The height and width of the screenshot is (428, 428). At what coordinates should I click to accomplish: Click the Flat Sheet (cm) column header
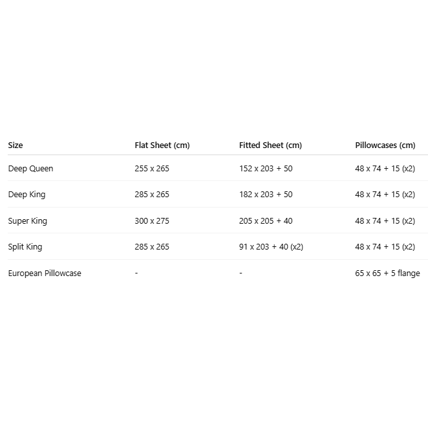[162, 145]
